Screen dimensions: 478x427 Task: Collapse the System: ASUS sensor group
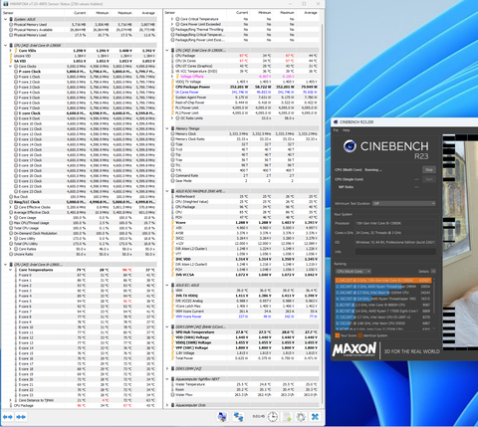click(5, 19)
